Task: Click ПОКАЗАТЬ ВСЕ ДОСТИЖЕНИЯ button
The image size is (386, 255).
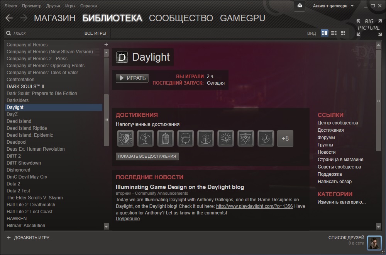Action: 147,156
